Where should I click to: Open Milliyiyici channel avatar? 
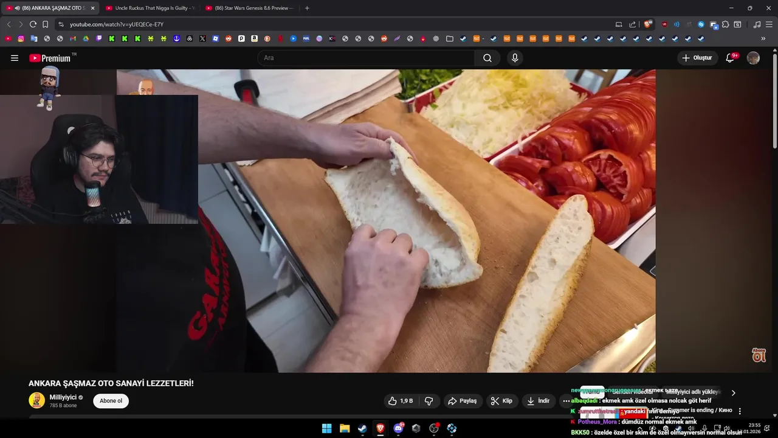(x=36, y=401)
